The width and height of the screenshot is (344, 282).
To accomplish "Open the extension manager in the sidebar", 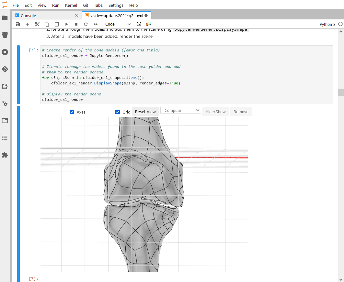I will (5, 155).
